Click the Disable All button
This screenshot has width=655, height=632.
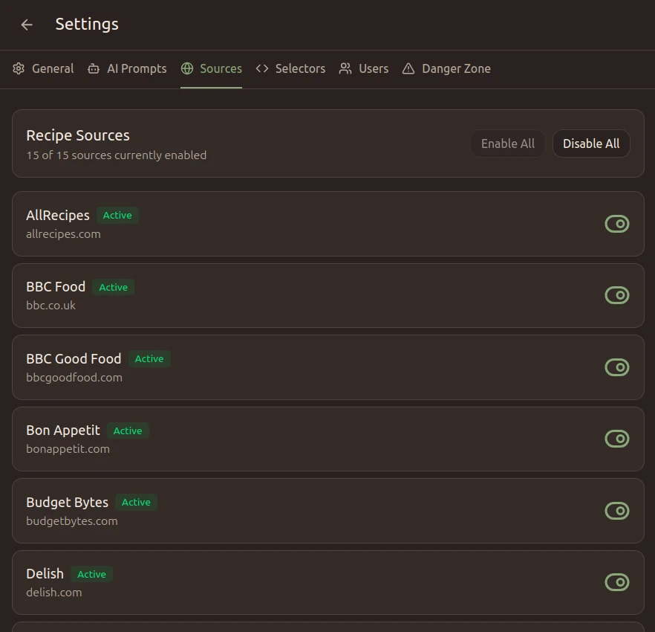[591, 144]
